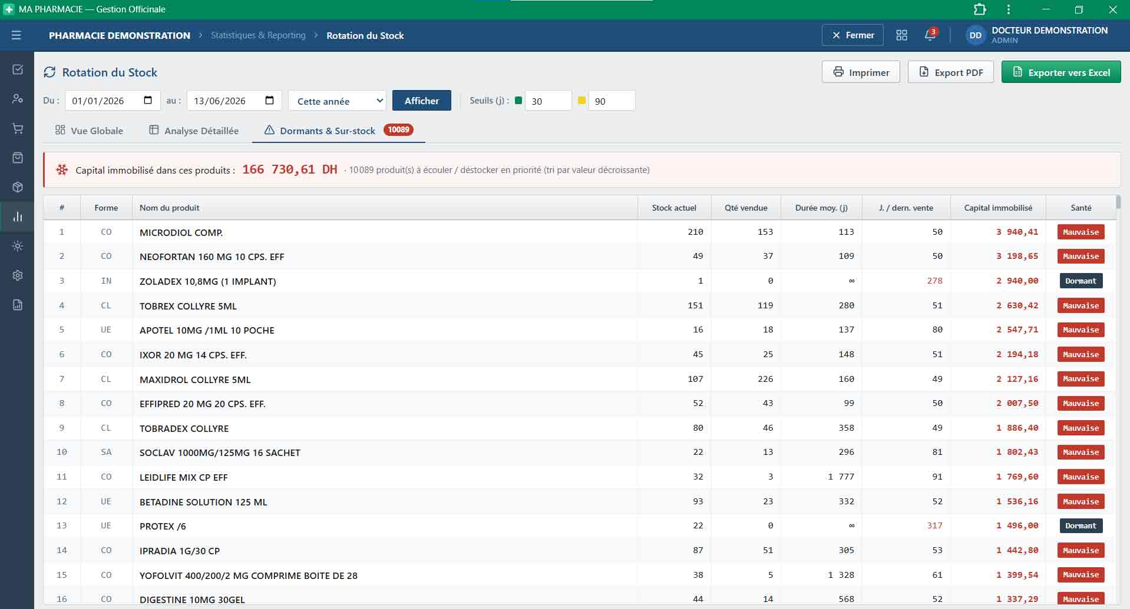This screenshot has width=1130, height=609.
Task: Expand the Cette année period dropdown
Action: tap(337, 101)
